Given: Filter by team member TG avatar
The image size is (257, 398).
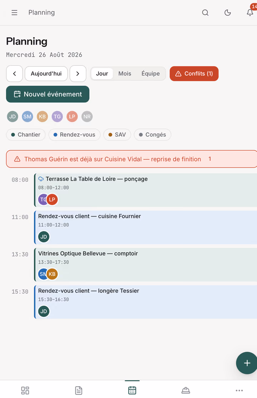Looking at the screenshot, I should (x=57, y=116).
